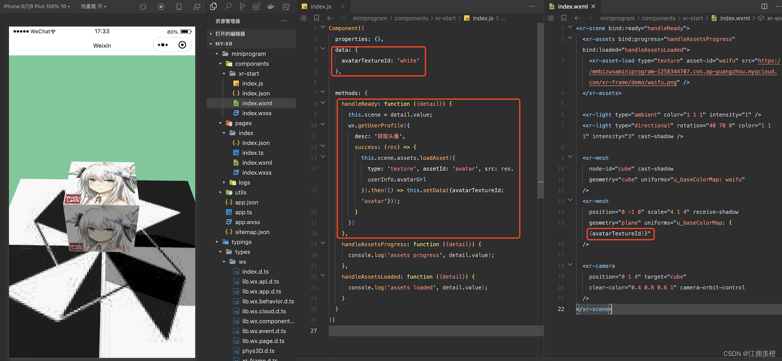
Task: Open the 资源管理器 more actions menu
Action: (284, 21)
